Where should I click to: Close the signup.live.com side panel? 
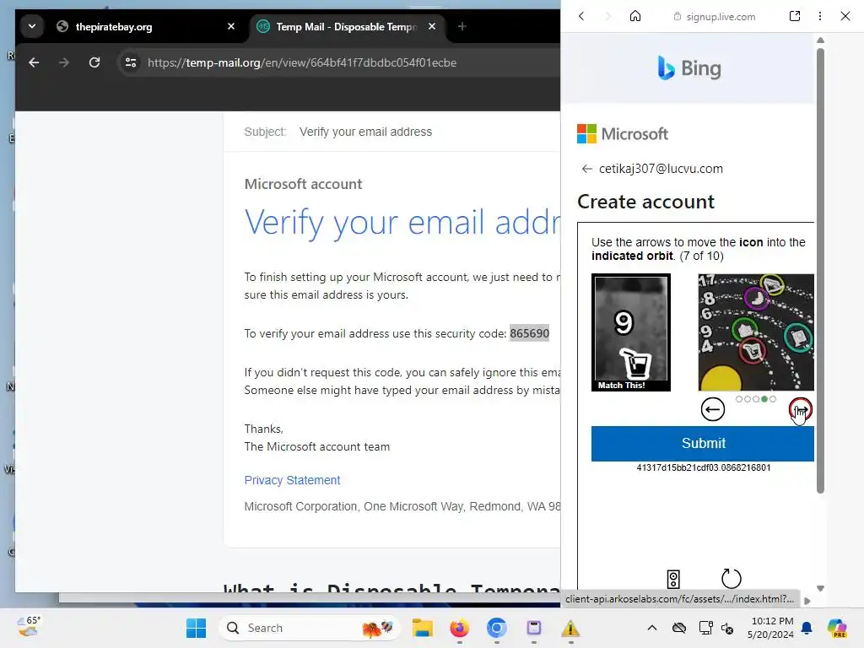click(845, 16)
